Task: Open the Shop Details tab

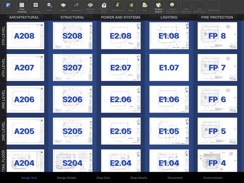Action: click(x=139, y=178)
